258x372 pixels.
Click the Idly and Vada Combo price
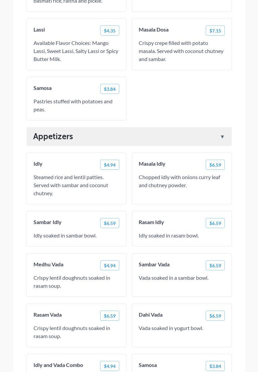tap(110, 366)
